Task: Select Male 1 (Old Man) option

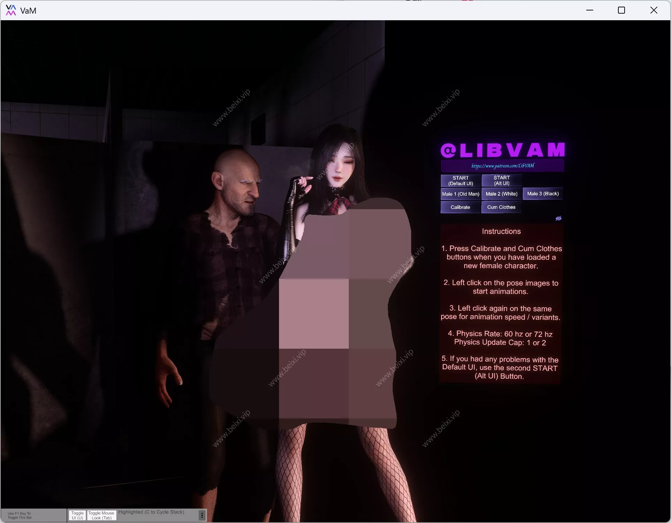Action: pos(461,194)
